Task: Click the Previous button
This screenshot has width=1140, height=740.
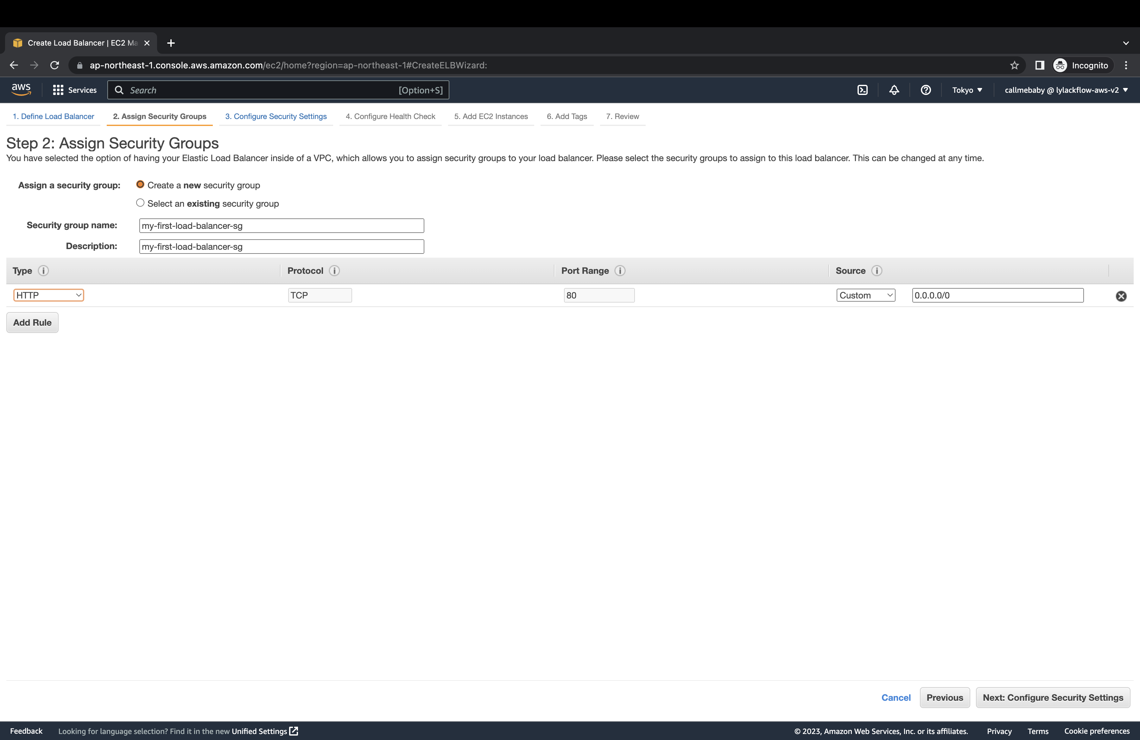Action: [945, 697]
